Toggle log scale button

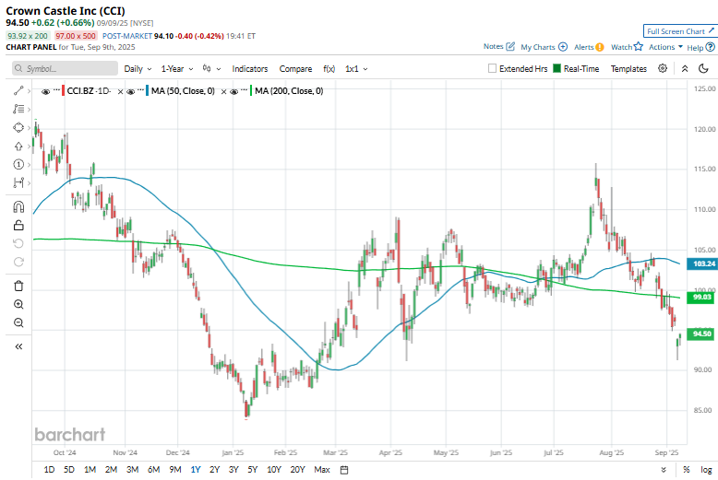point(706,470)
